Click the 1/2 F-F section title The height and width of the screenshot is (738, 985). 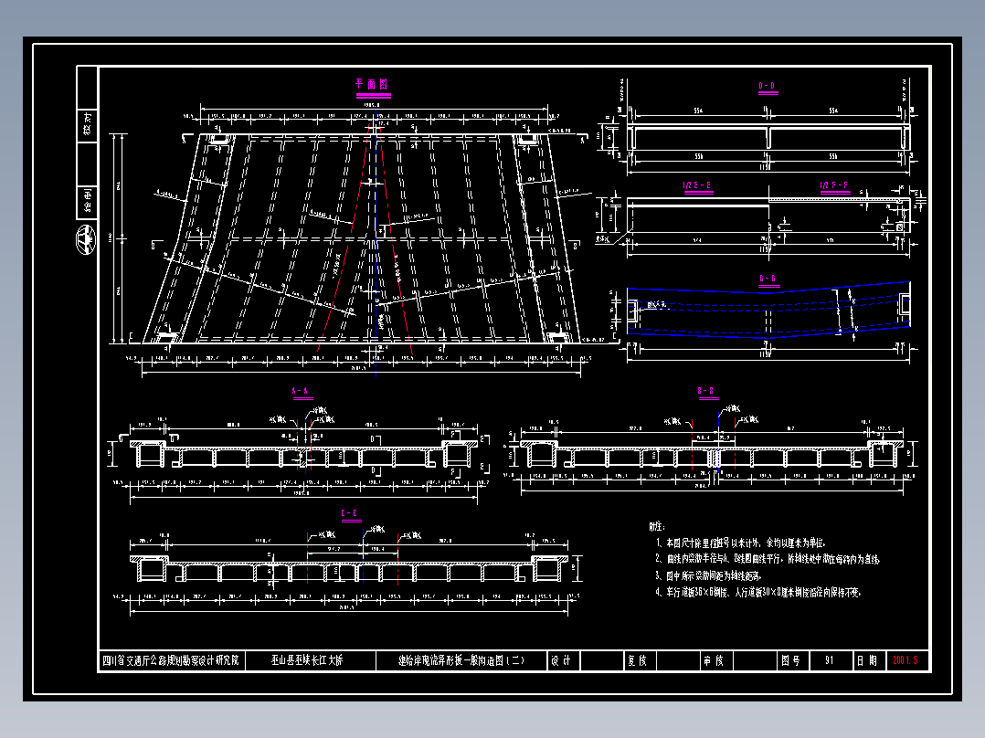point(834,186)
